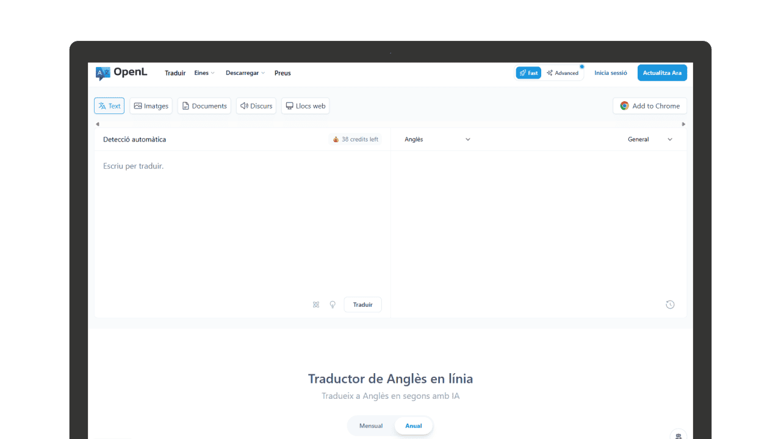This screenshot has height=439, width=781.
Task: Select Anual billing option
Action: [x=414, y=426]
